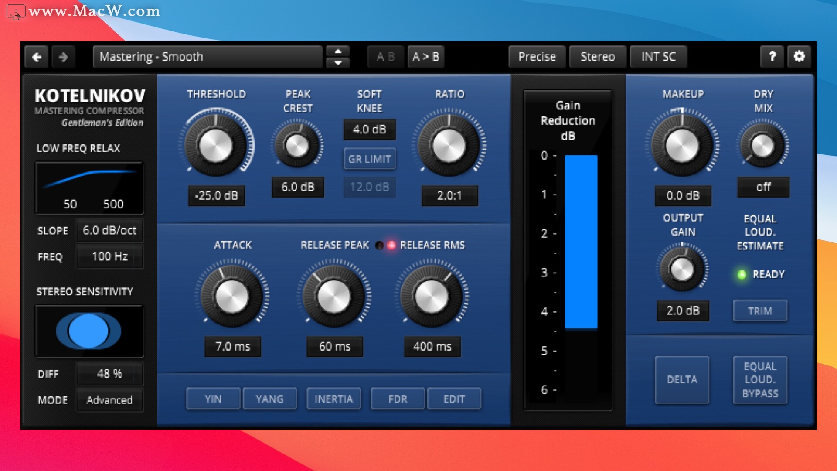837x471 pixels.
Task: Open the settings gear icon
Action: [799, 57]
